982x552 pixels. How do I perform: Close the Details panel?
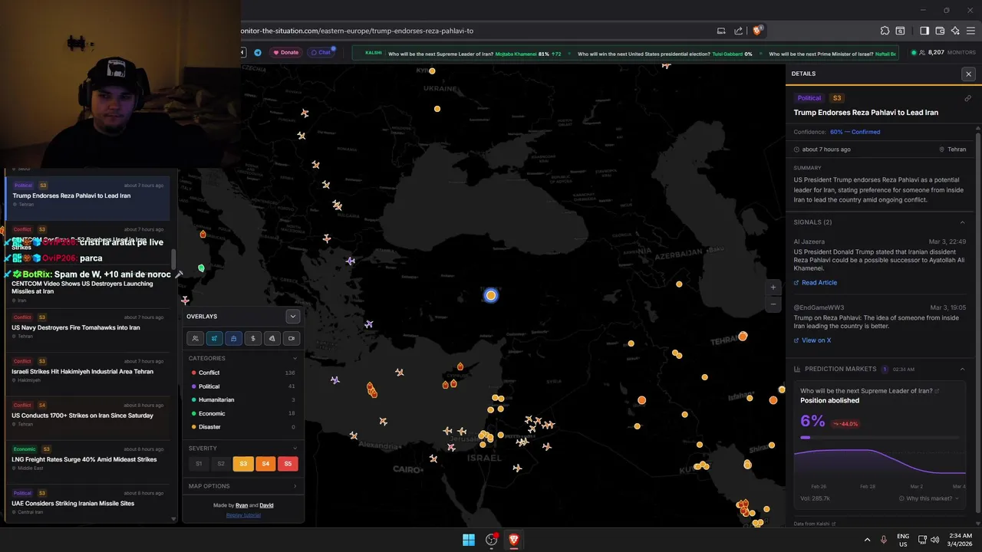[968, 74]
